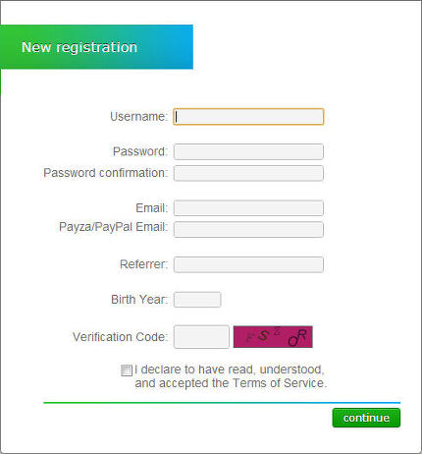Click the New registration header banner
This screenshot has width=422, height=454.
96,47
